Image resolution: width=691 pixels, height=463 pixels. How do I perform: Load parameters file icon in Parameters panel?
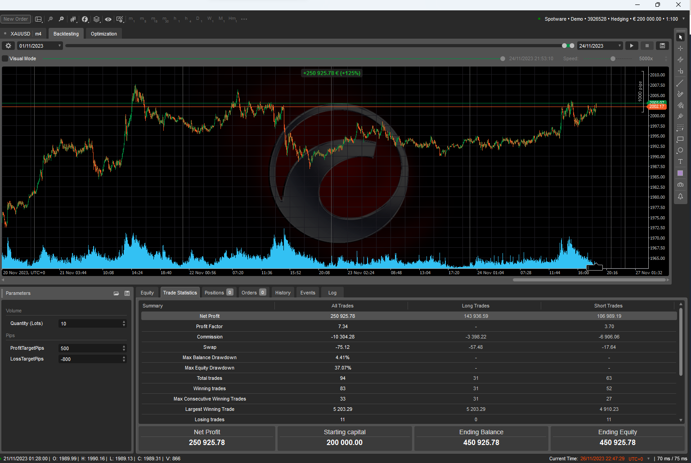116,293
